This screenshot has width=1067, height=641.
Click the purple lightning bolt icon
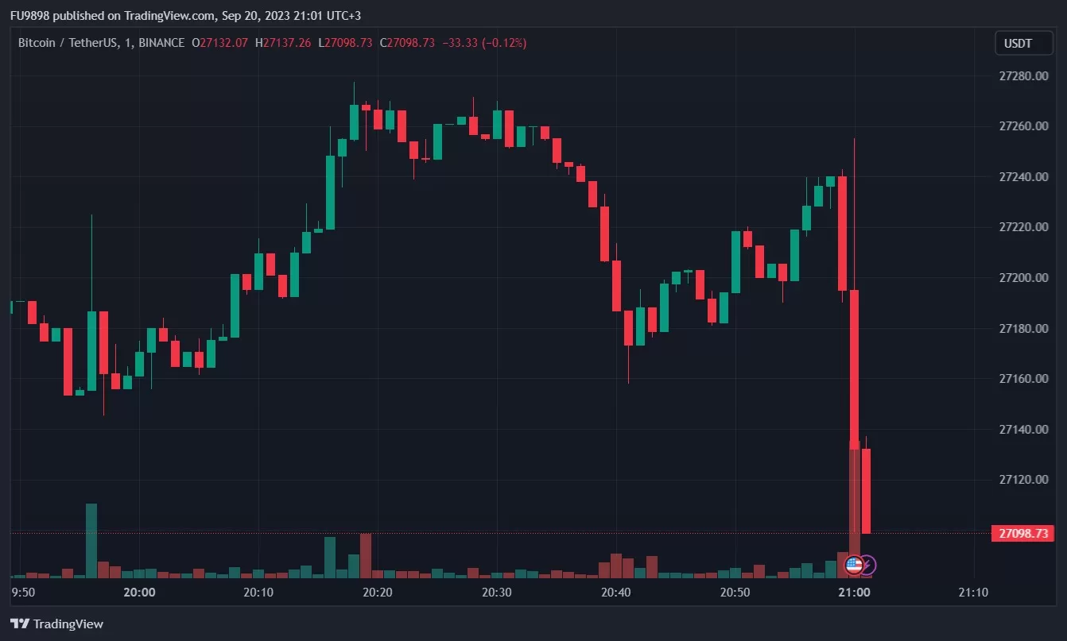pyautogui.click(x=868, y=566)
